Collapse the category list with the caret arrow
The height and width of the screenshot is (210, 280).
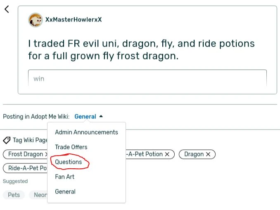pos(101,116)
